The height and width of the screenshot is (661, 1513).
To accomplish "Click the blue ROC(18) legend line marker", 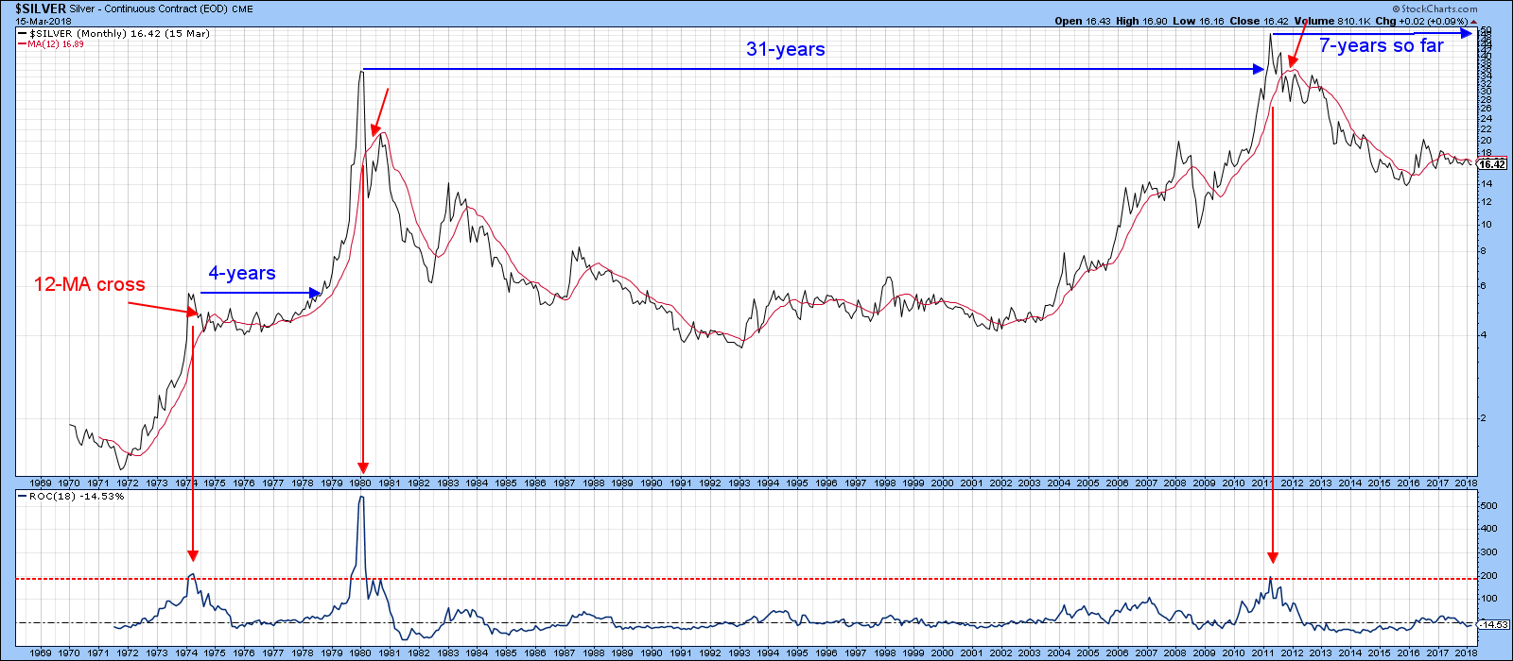I will pos(22,497).
